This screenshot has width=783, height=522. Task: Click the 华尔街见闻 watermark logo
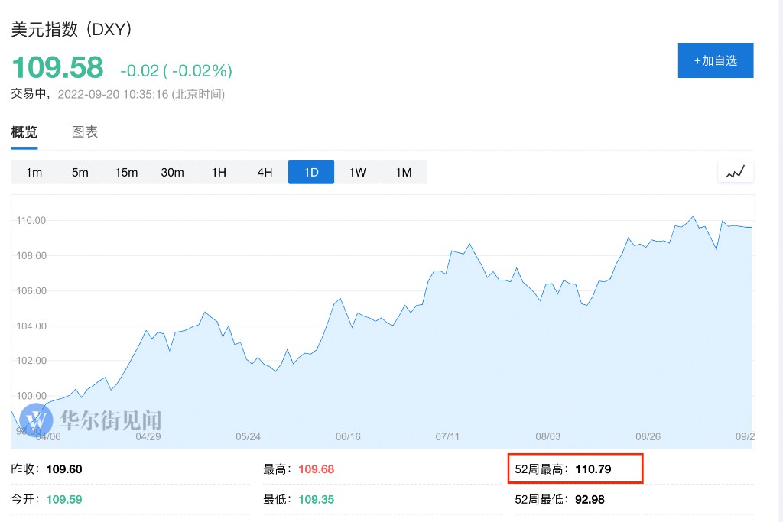91,420
